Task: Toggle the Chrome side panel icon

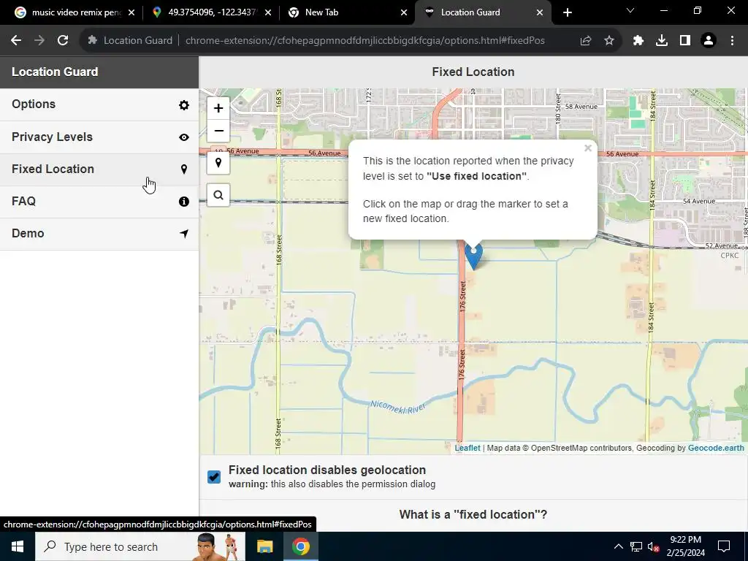Action: pos(685,41)
